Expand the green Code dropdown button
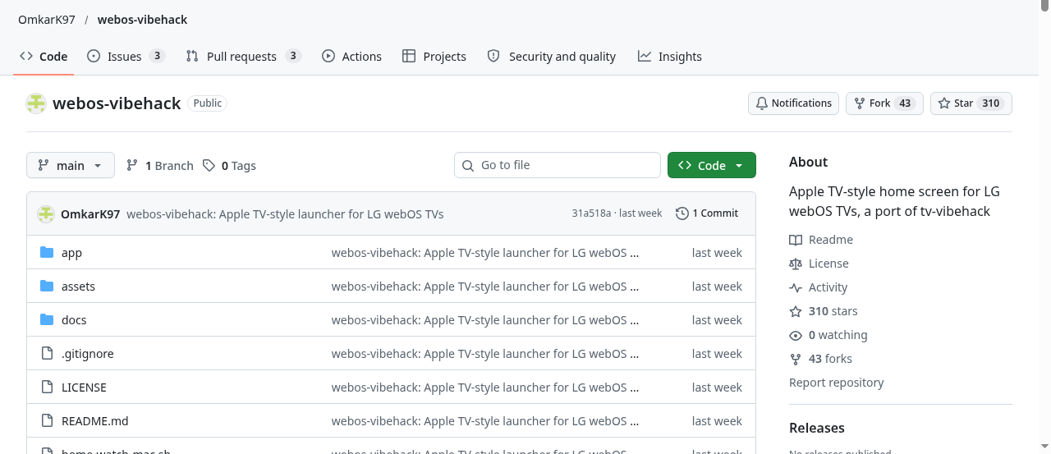 (x=712, y=165)
